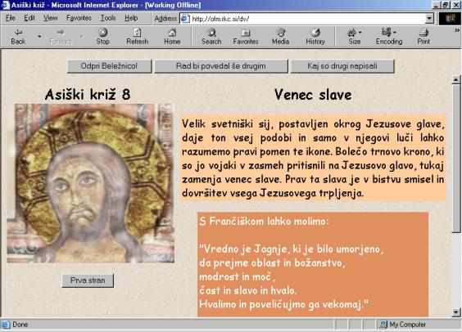Click 'Rad bi povedal še drugim' button

(221, 66)
